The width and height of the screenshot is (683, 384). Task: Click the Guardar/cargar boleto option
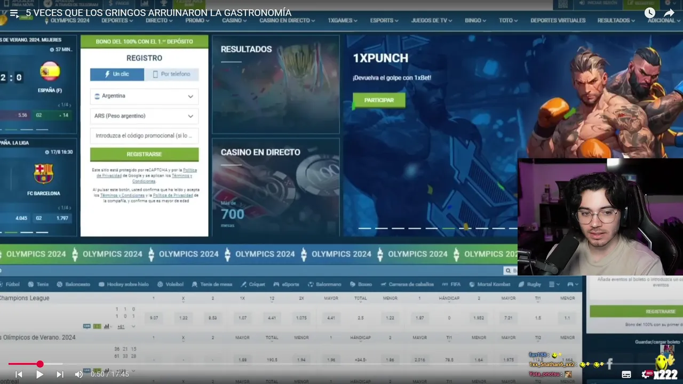(x=657, y=342)
